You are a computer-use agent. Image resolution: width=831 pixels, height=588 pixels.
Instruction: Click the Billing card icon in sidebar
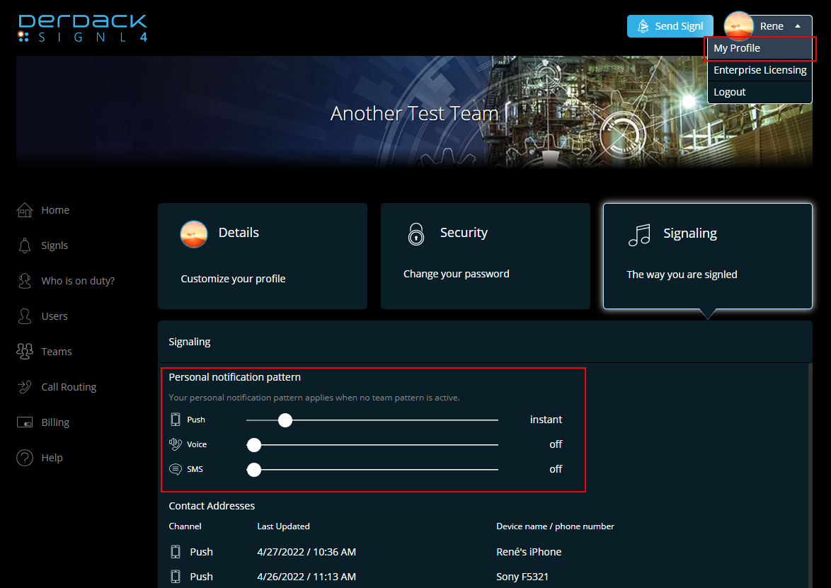24,422
